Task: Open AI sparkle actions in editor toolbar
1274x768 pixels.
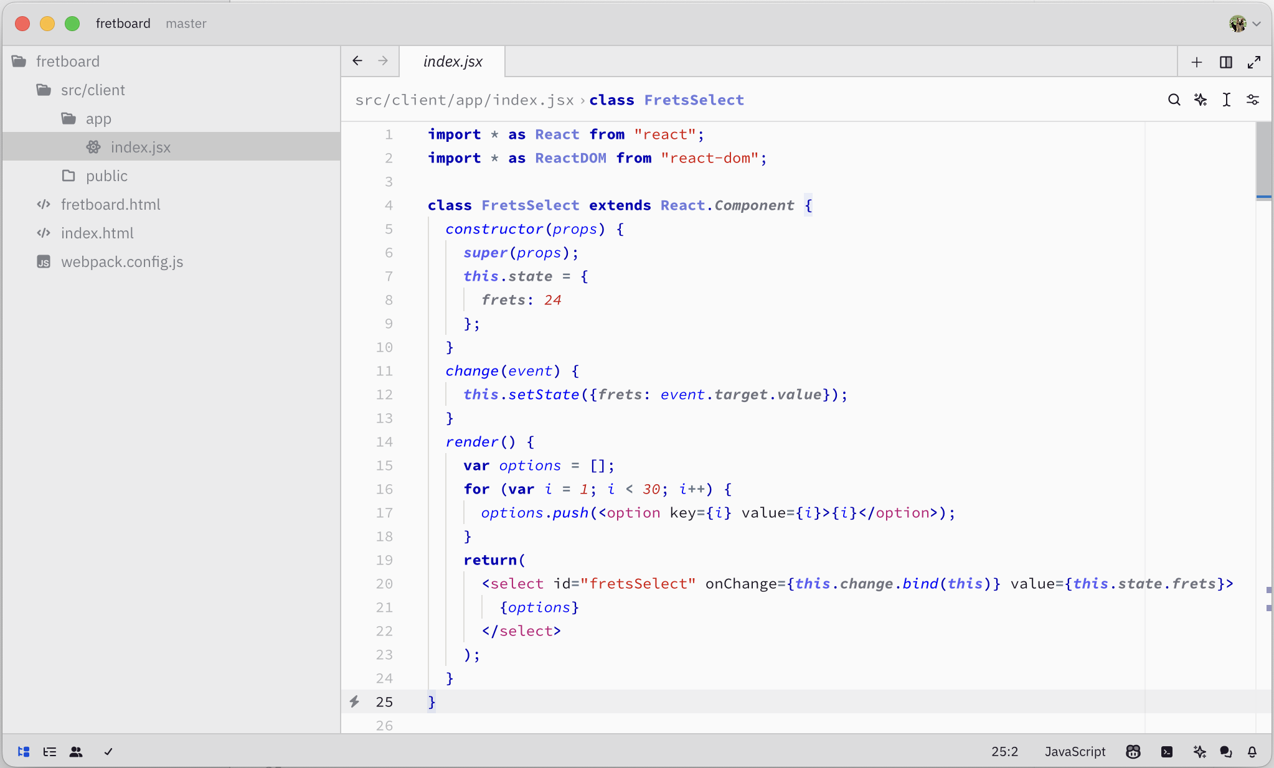Action: [x=1201, y=100]
